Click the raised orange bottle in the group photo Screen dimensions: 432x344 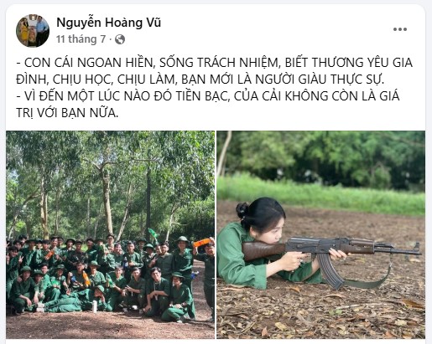tap(201, 243)
